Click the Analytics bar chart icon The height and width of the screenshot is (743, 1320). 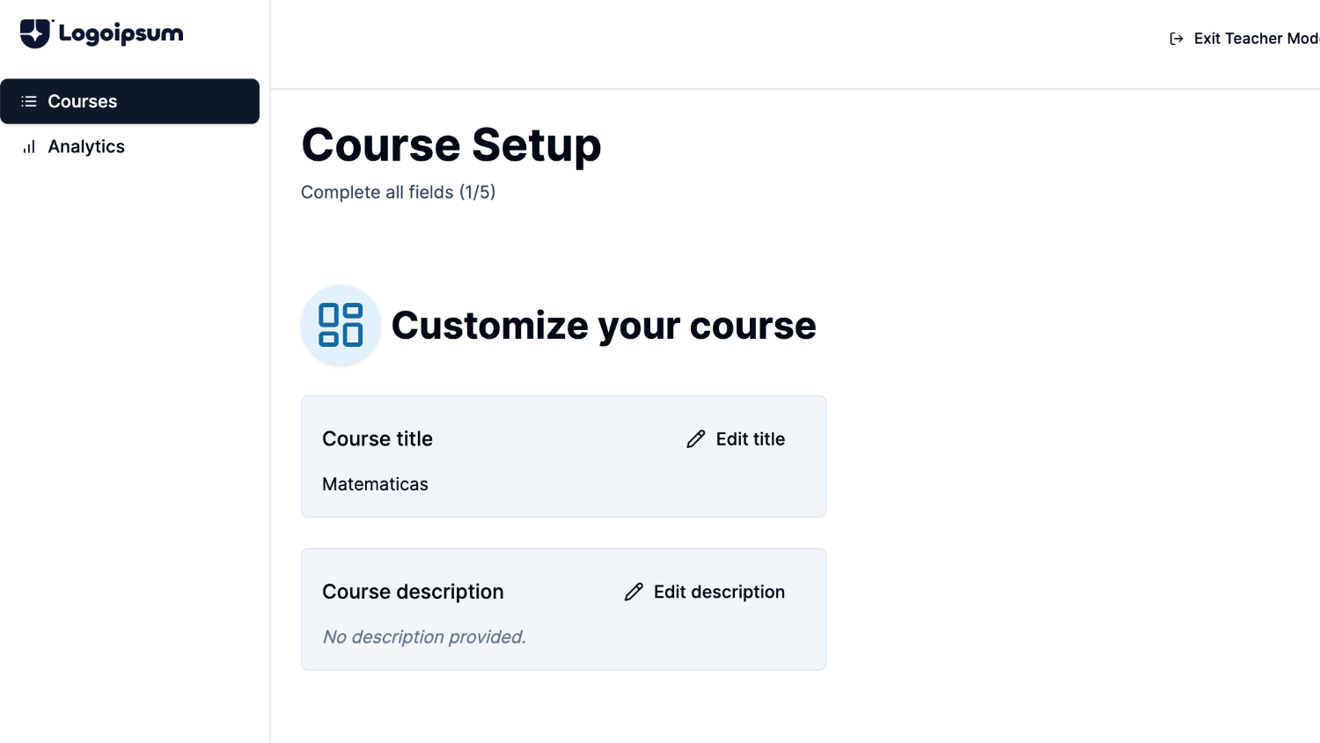tap(29, 147)
